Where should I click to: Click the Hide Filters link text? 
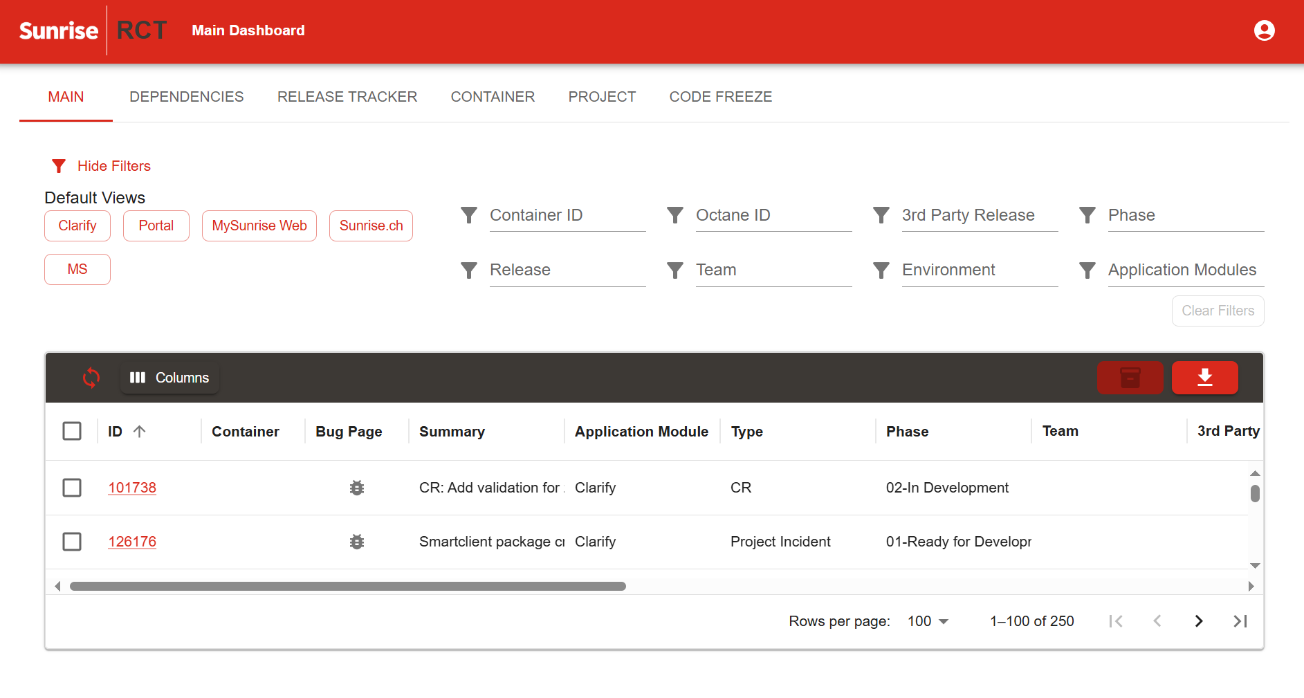pos(114,166)
